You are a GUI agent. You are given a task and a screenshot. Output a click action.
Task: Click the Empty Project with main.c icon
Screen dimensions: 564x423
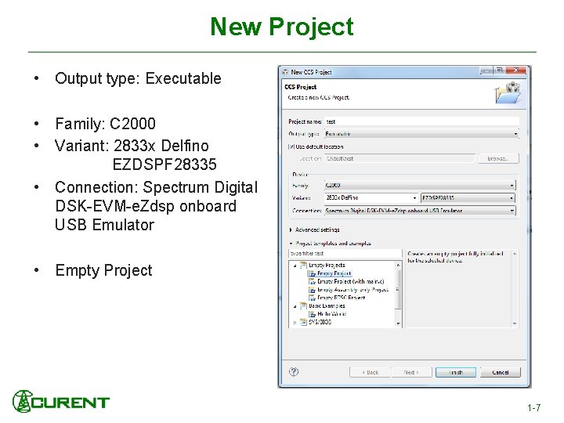pos(312,282)
